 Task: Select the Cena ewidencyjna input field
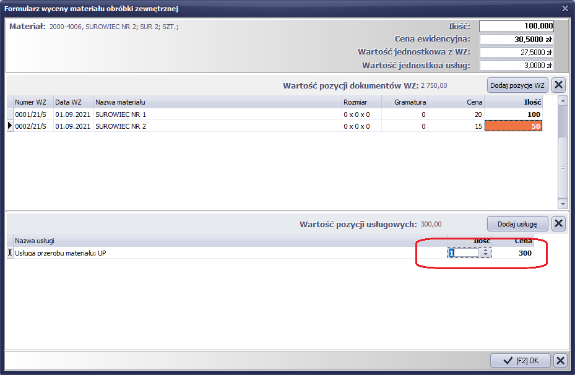point(516,40)
